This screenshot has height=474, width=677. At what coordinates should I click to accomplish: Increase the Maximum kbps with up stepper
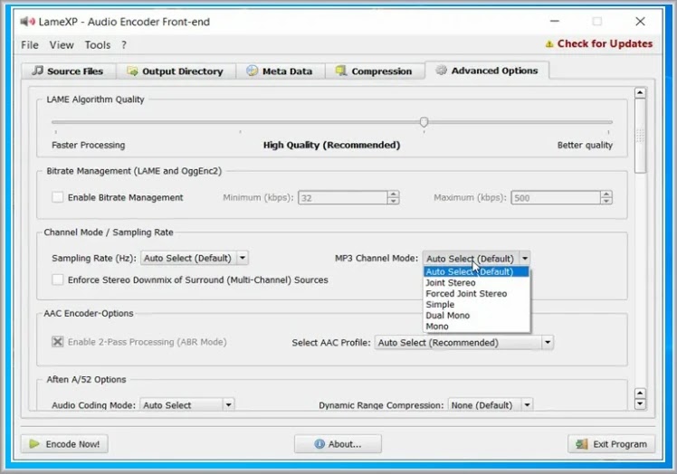click(606, 194)
